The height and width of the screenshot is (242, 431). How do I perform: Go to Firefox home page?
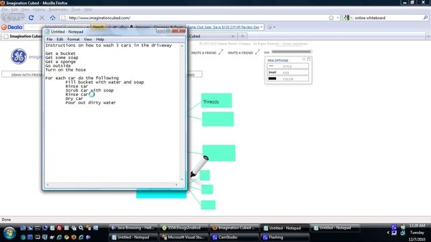click(53, 17)
